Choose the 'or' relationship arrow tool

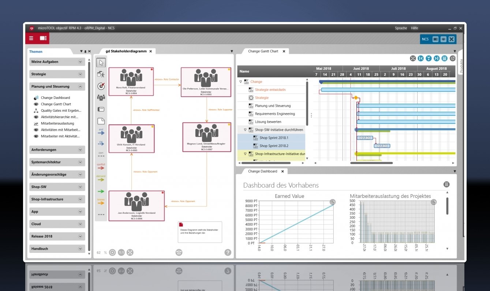click(101, 143)
